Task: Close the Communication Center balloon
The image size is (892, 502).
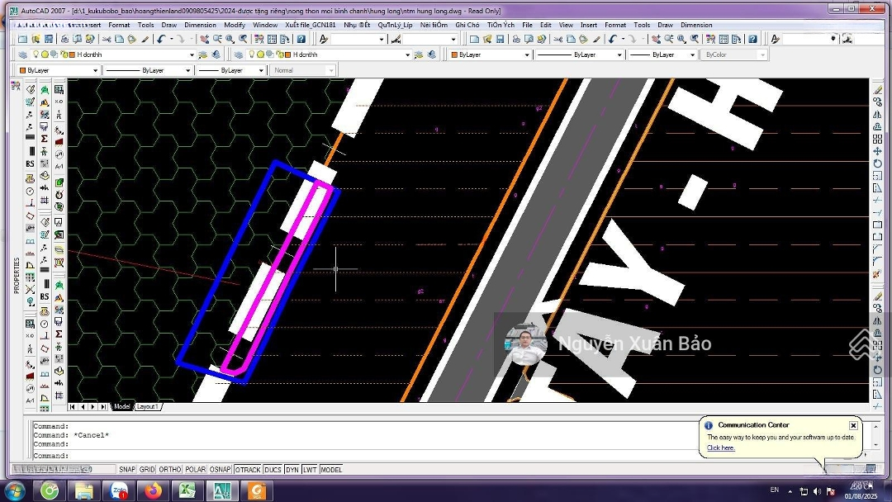Action: tap(853, 426)
